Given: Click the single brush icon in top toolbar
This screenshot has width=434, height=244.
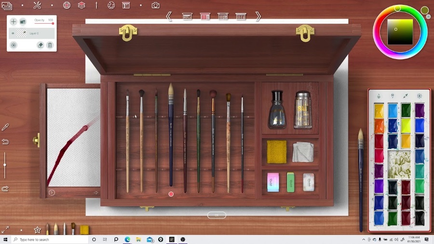Looking at the screenshot, I should (x=96, y=5).
